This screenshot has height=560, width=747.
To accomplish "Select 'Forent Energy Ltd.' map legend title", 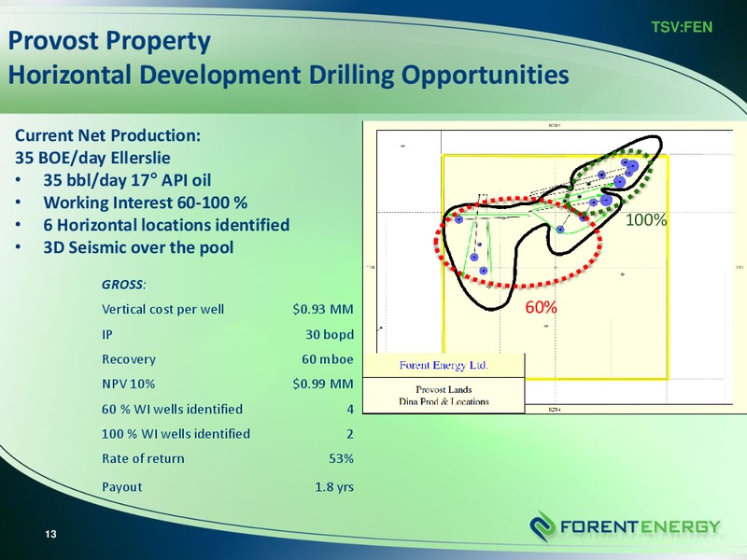I will tap(444, 366).
